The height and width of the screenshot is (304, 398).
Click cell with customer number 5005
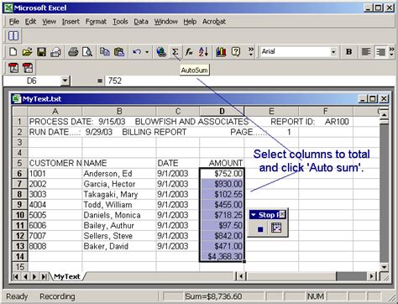[x=55, y=215]
